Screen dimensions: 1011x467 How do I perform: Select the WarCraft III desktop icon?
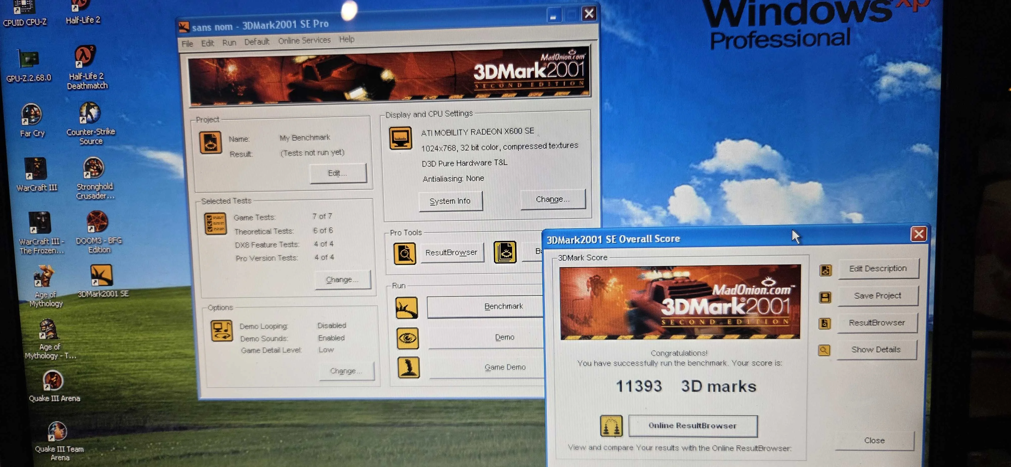[36, 175]
